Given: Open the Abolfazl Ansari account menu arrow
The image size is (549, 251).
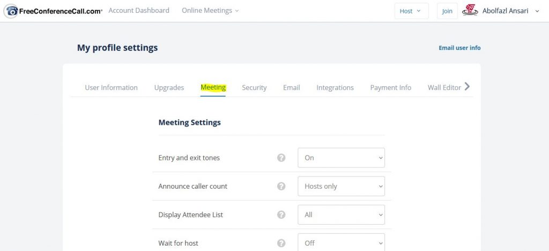Looking at the screenshot, I should pos(537,11).
